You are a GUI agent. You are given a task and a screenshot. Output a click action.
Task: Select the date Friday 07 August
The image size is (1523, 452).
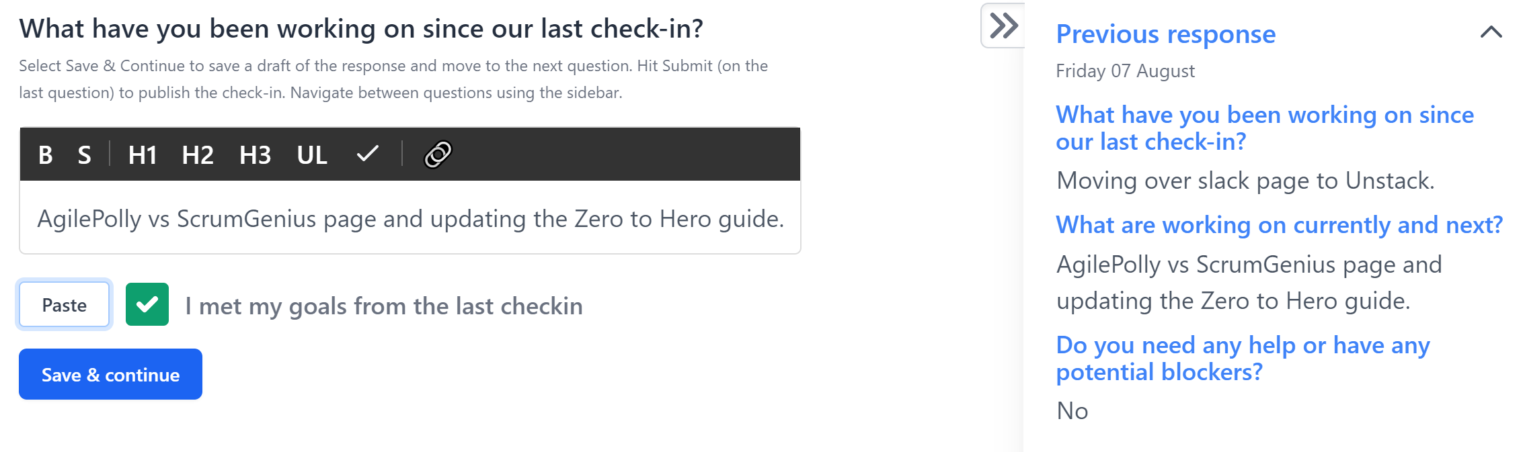point(1124,70)
